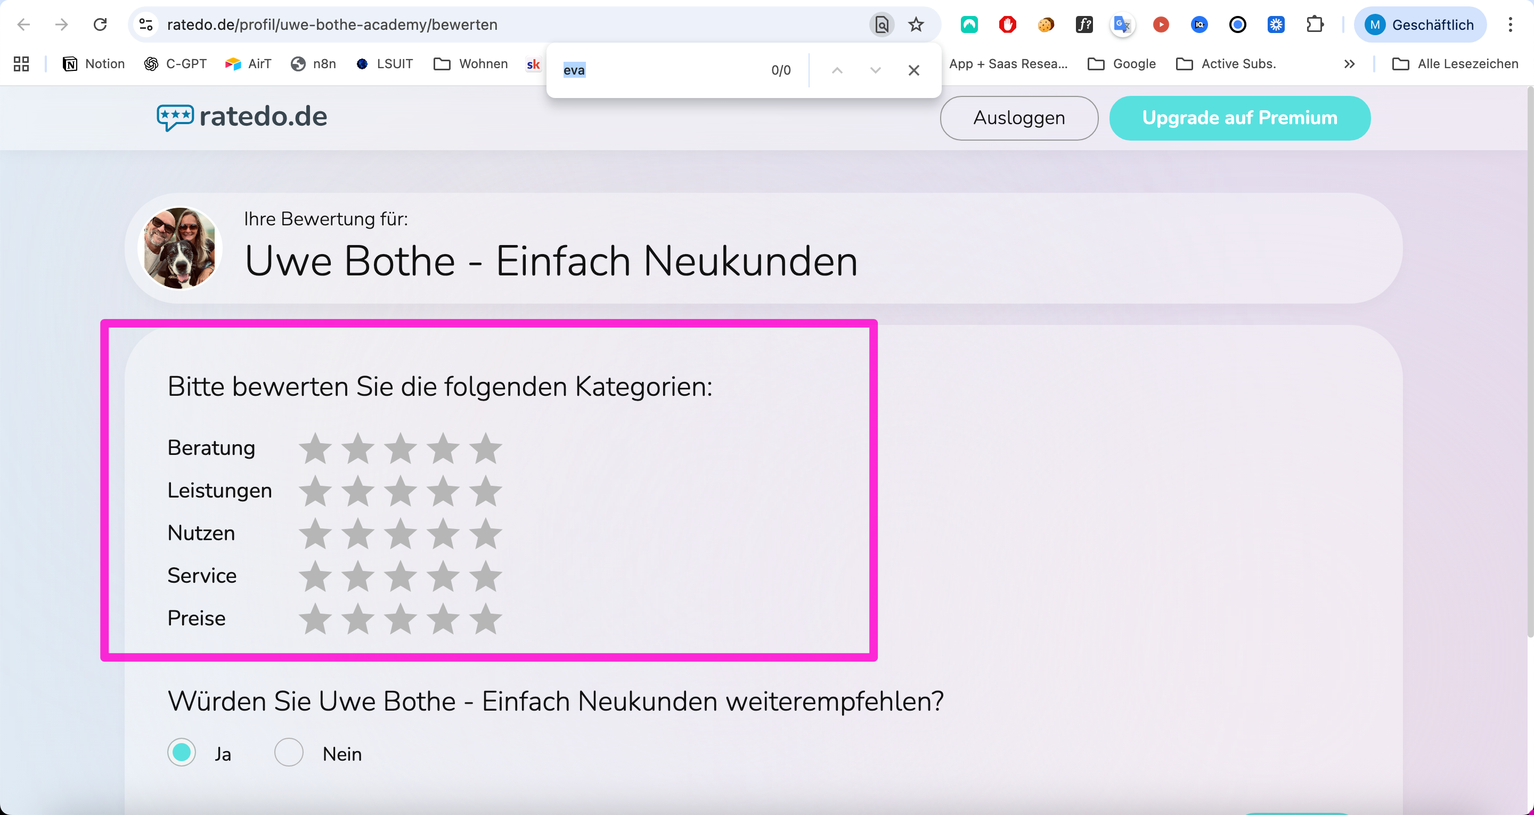Go back to the previous page
The image size is (1534, 815).
click(x=24, y=25)
